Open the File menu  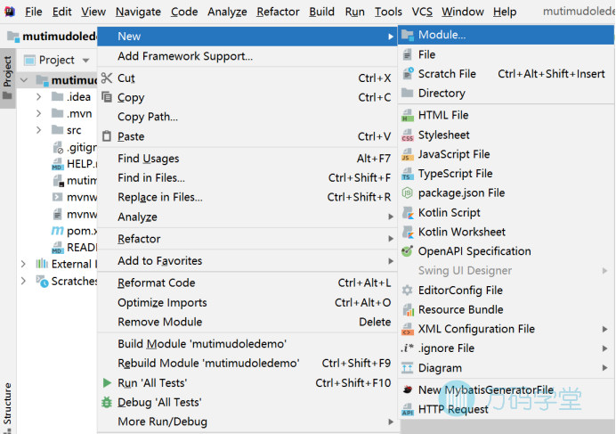pos(34,12)
